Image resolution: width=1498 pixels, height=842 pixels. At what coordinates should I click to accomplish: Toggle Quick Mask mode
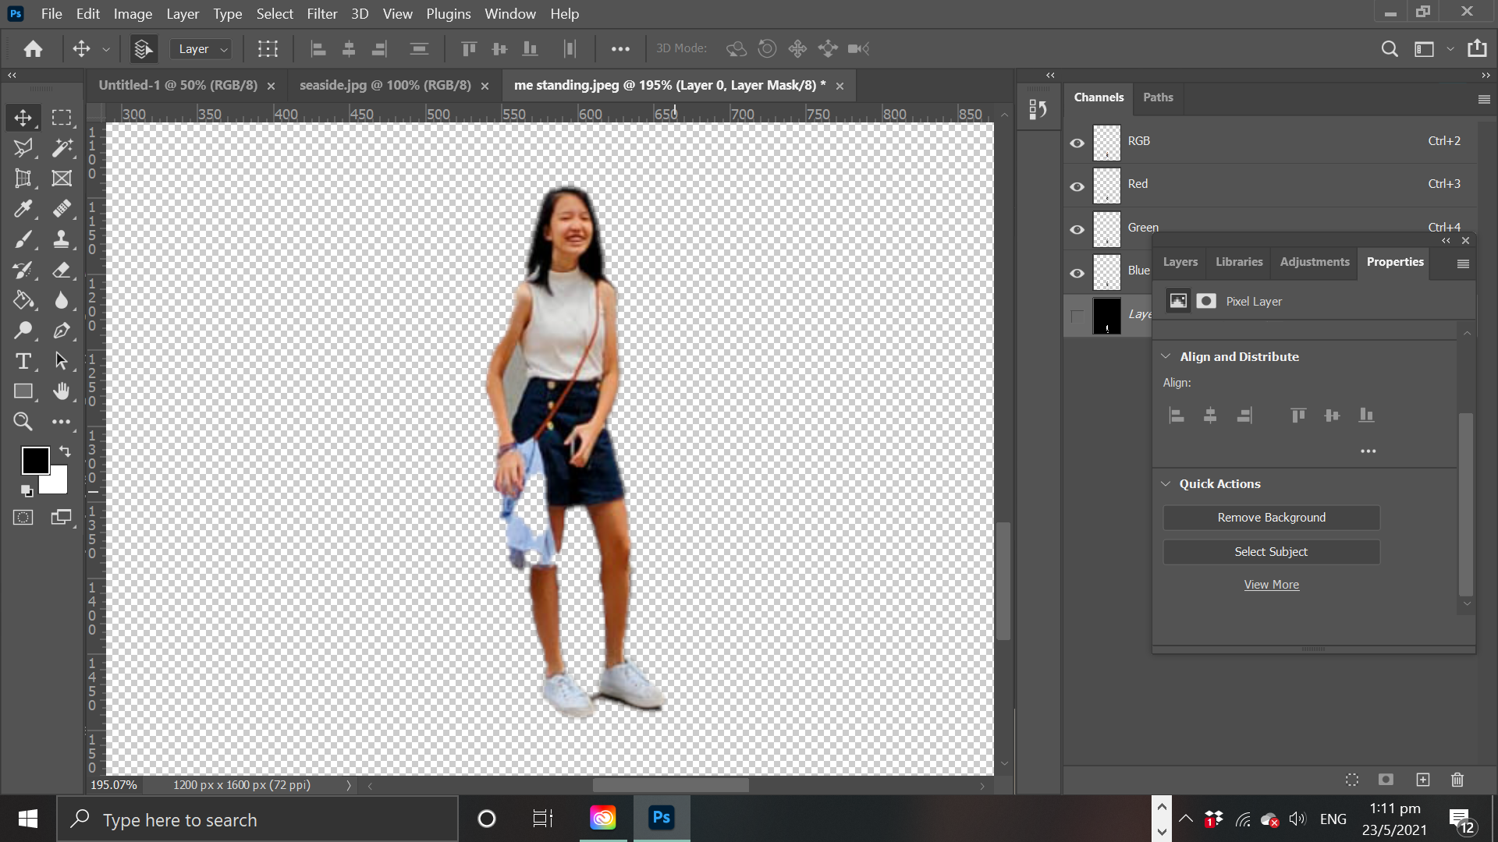[x=23, y=518]
